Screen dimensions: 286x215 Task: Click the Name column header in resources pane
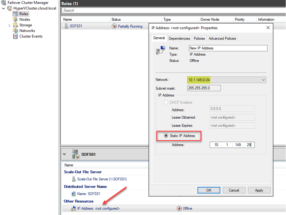pos(68,165)
